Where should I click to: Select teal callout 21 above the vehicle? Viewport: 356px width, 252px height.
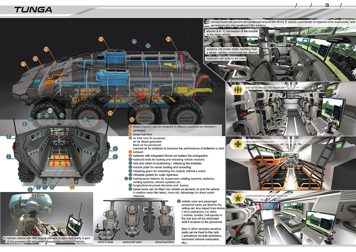tap(134, 41)
